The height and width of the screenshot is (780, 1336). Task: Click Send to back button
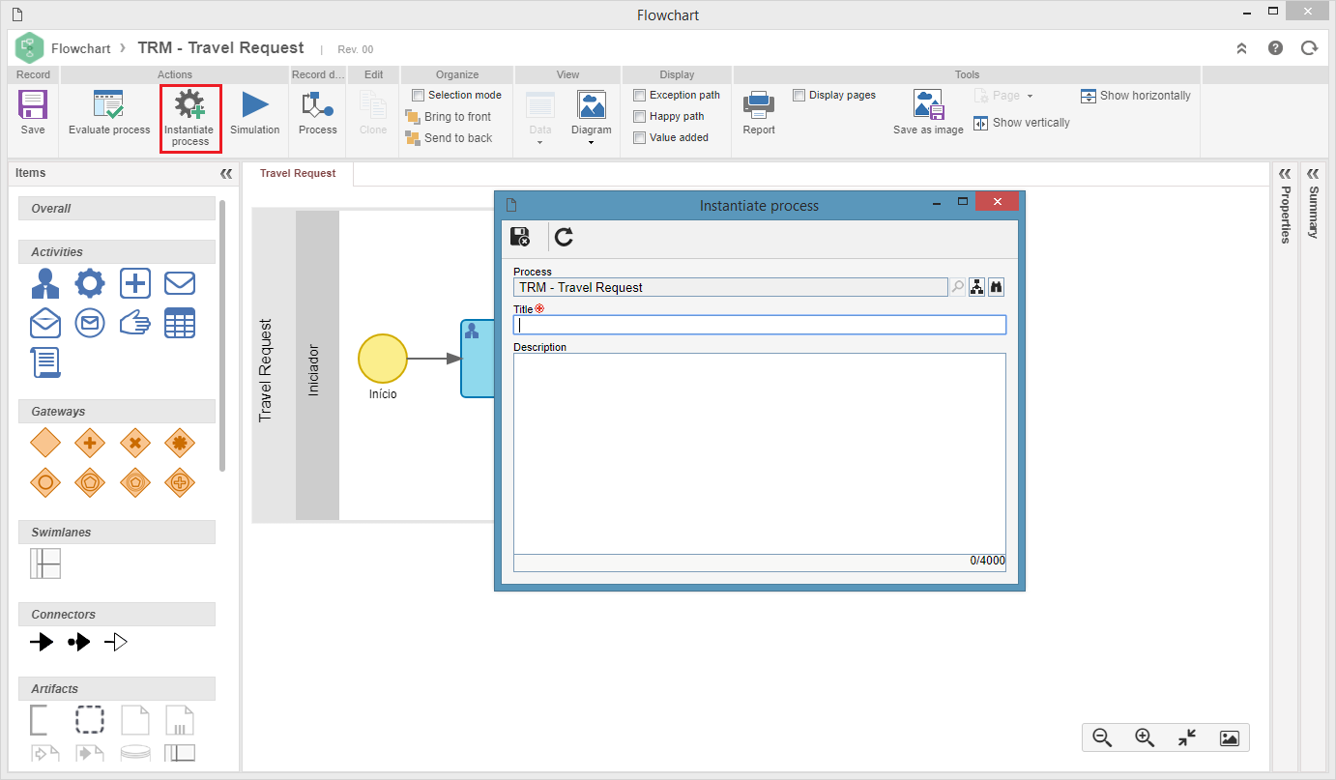[x=450, y=138]
